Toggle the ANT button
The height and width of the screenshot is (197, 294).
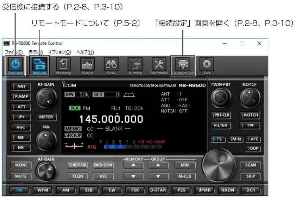(x=21, y=86)
